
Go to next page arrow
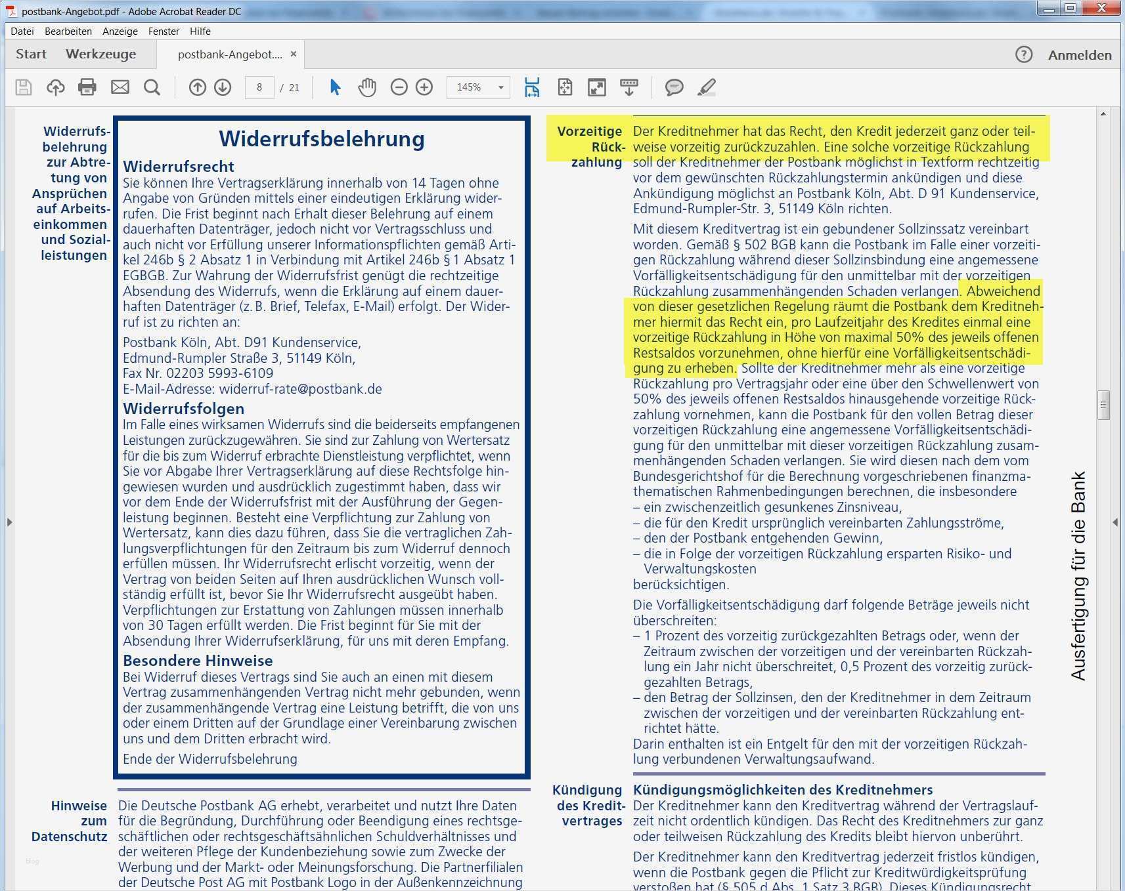pos(223,87)
